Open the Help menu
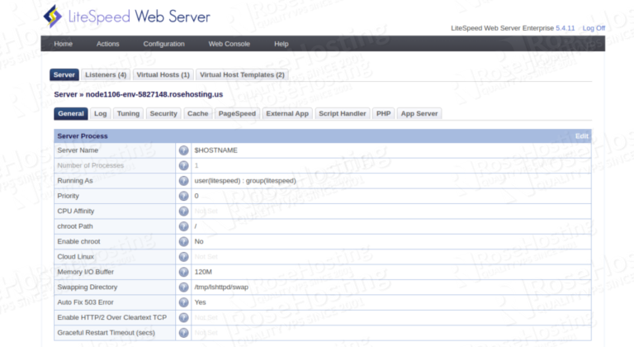 (281, 44)
